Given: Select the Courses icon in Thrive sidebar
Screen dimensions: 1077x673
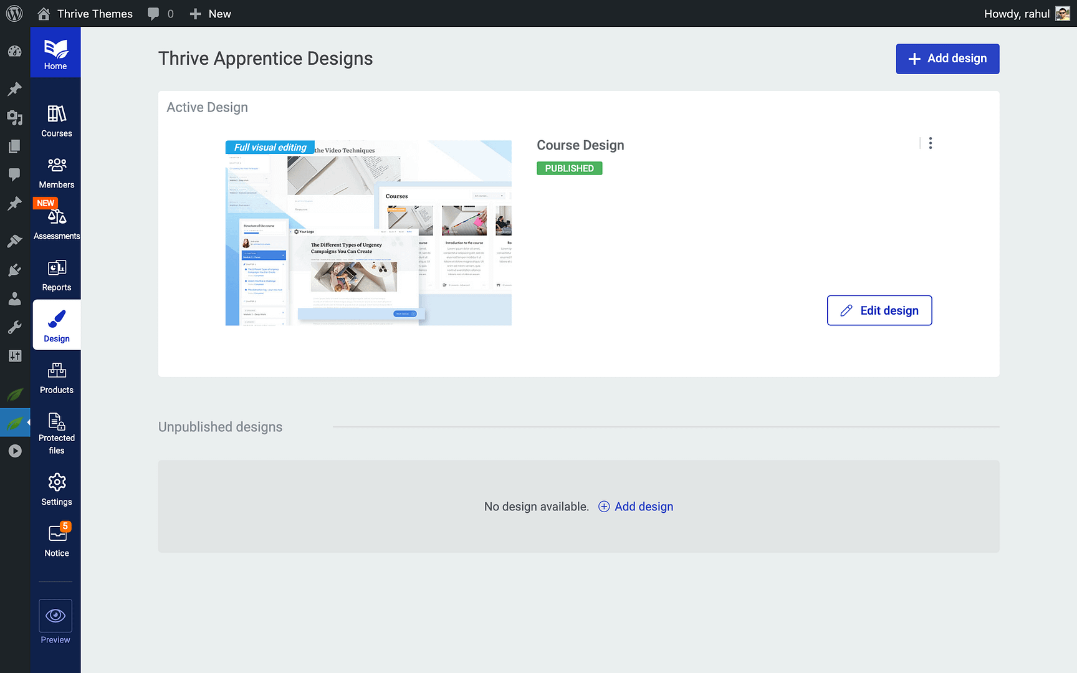Looking at the screenshot, I should point(56,120).
